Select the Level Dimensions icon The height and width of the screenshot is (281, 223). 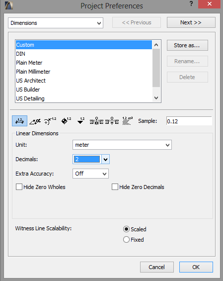click(x=66, y=121)
